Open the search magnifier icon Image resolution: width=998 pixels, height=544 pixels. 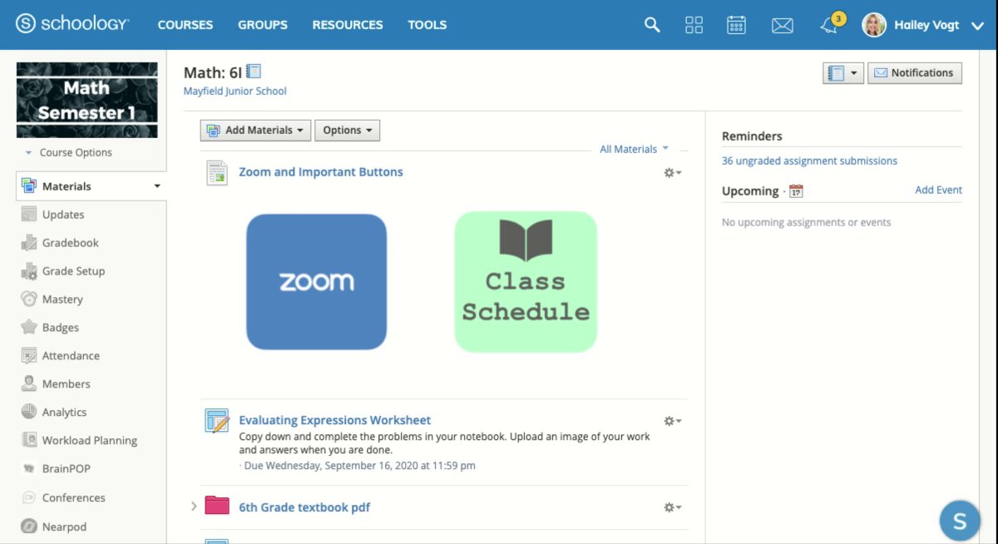[652, 25]
